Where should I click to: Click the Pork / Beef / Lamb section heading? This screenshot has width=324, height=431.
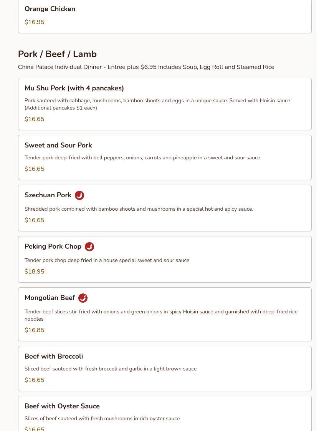coord(57,54)
